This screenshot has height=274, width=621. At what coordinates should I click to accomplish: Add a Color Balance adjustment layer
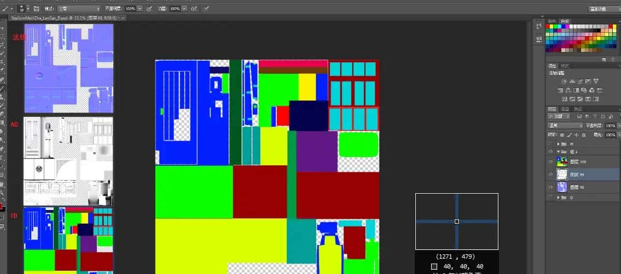pyautogui.click(x=568, y=90)
